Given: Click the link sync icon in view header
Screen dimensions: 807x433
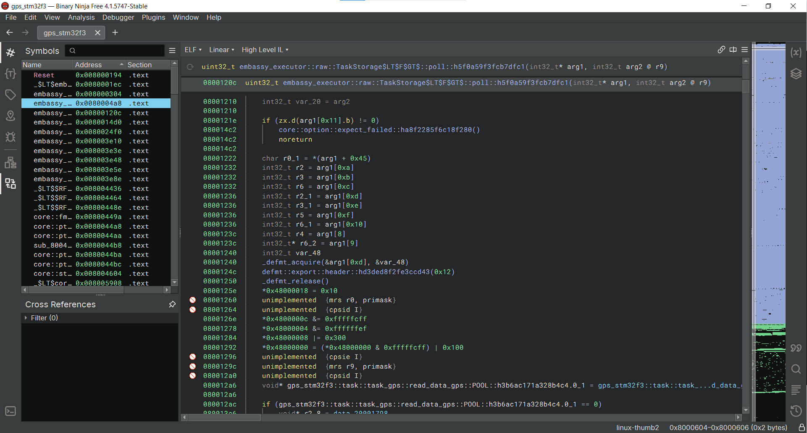Looking at the screenshot, I should (x=721, y=50).
